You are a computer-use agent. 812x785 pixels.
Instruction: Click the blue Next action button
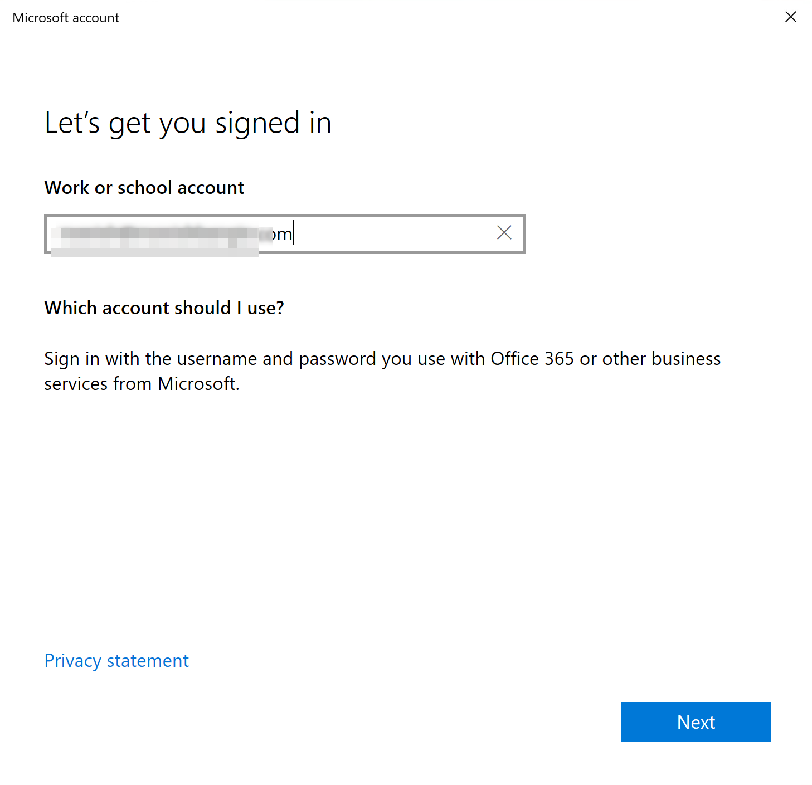(695, 722)
